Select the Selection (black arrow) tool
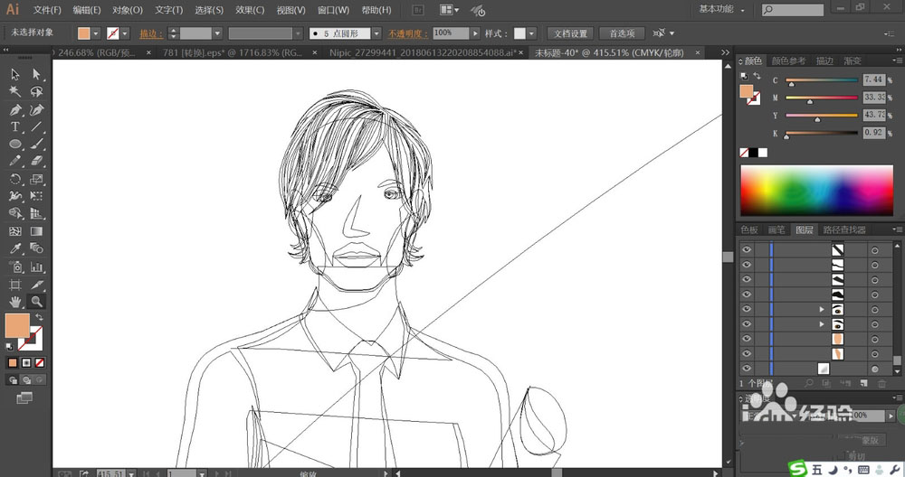 click(15, 74)
